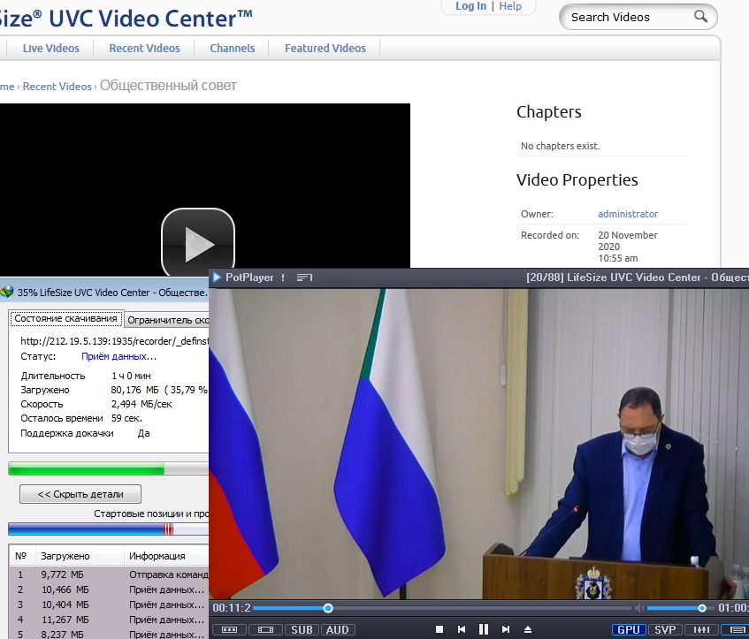Switch to the Состояние скачивания tab
749x639 pixels.
tap(66, 318)
